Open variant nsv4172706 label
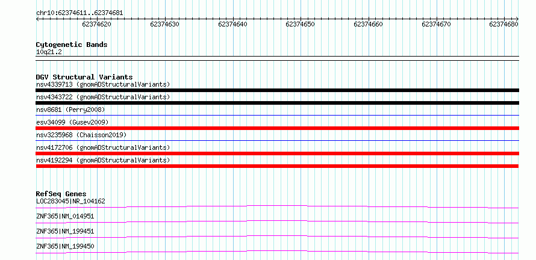This screenshot has width=536, height=260. point(103,147)
